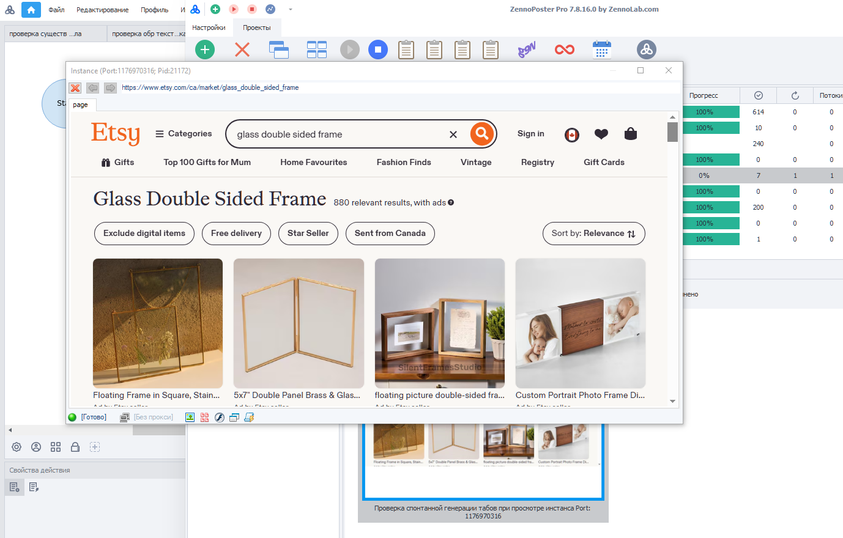Image resolution: width=843 pixels, height=538 pixels.
Task: Click the blue stop button in the toolbar
Action: [378, 50]
